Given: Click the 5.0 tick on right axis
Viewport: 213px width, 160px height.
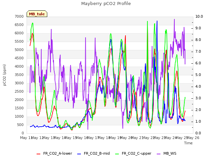Looking at the screenshot, I should pos(198,75).
